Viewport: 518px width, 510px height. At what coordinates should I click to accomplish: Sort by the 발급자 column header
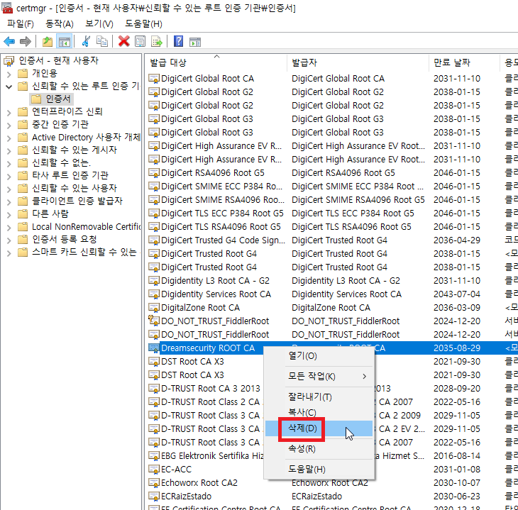(358, 62)
